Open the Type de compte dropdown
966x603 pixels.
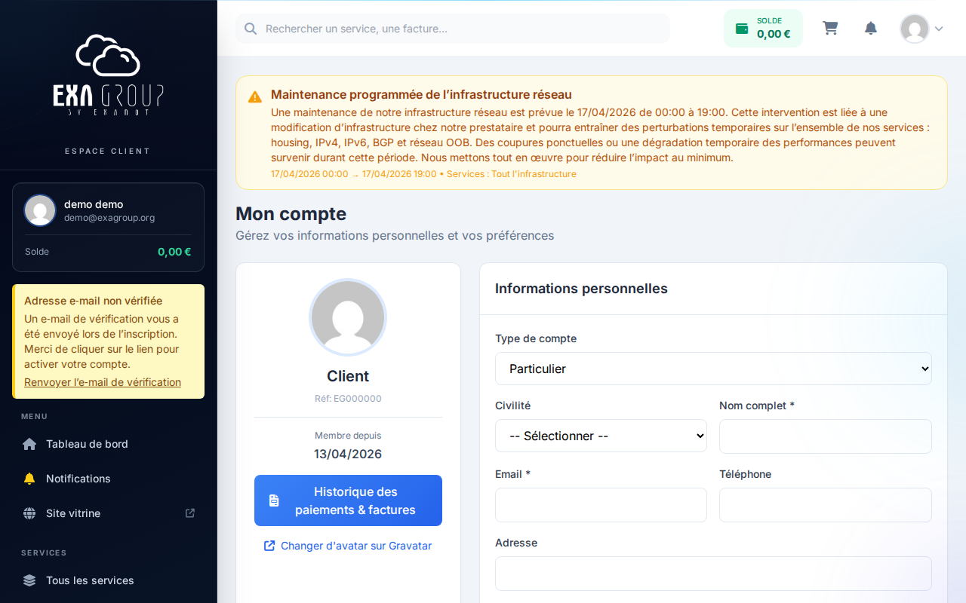tap(713, 369)
